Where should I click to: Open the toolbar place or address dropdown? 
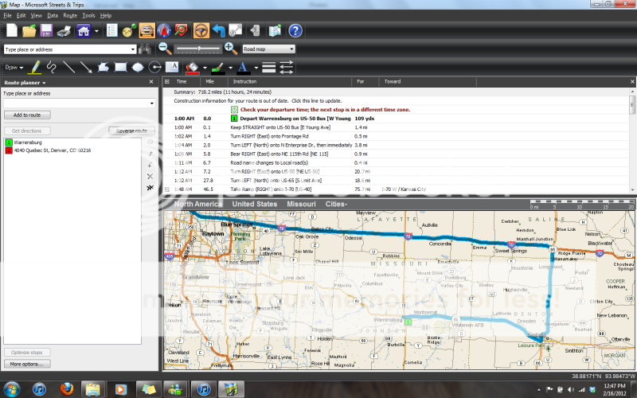coord(133,49)
